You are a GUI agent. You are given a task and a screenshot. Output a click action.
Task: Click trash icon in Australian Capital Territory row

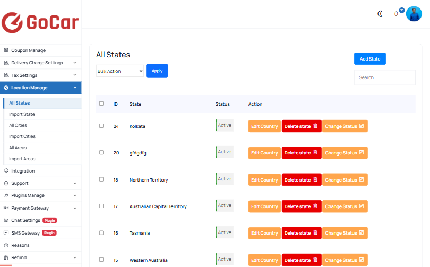coord(315,206)
